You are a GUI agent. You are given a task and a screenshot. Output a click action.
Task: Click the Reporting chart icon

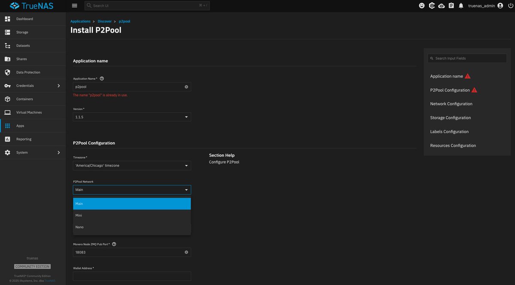click(7, 139)
